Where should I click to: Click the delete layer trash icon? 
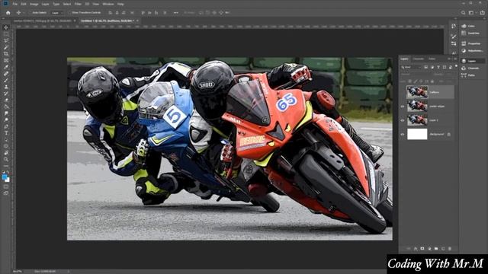point(450,249)
